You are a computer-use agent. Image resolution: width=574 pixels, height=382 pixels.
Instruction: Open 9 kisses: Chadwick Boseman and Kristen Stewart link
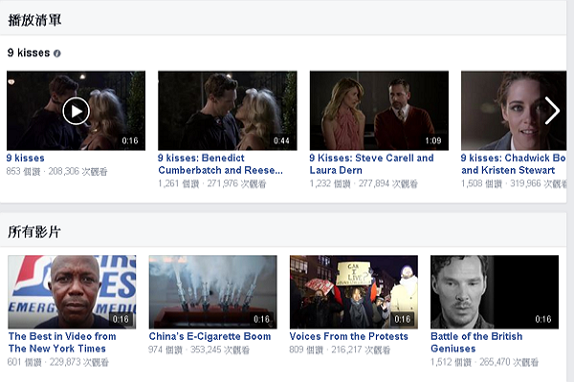pos(514,164)
